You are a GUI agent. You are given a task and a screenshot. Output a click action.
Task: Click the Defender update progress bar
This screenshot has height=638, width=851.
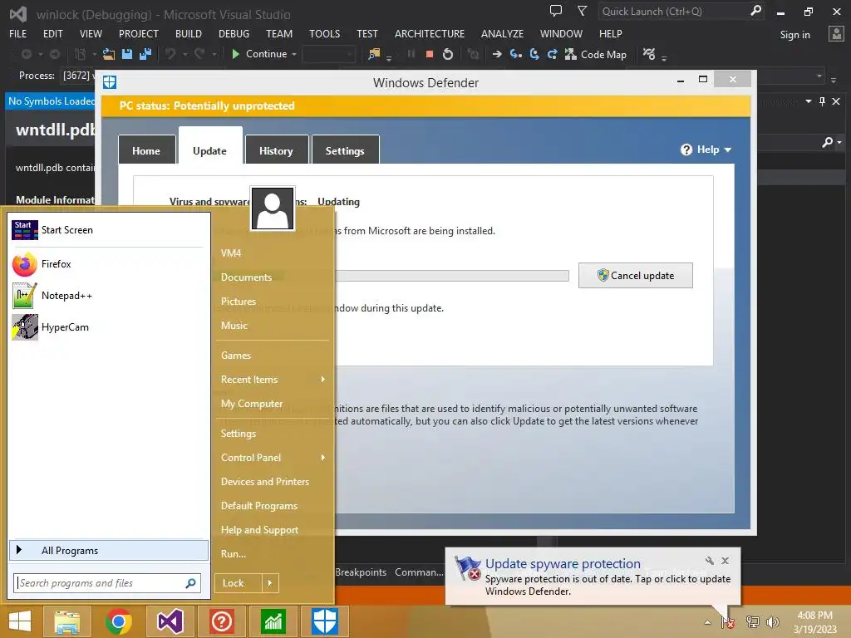[x=451, y=276]
